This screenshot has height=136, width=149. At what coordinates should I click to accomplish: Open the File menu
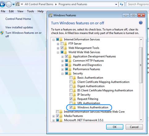tap(3, 11)
